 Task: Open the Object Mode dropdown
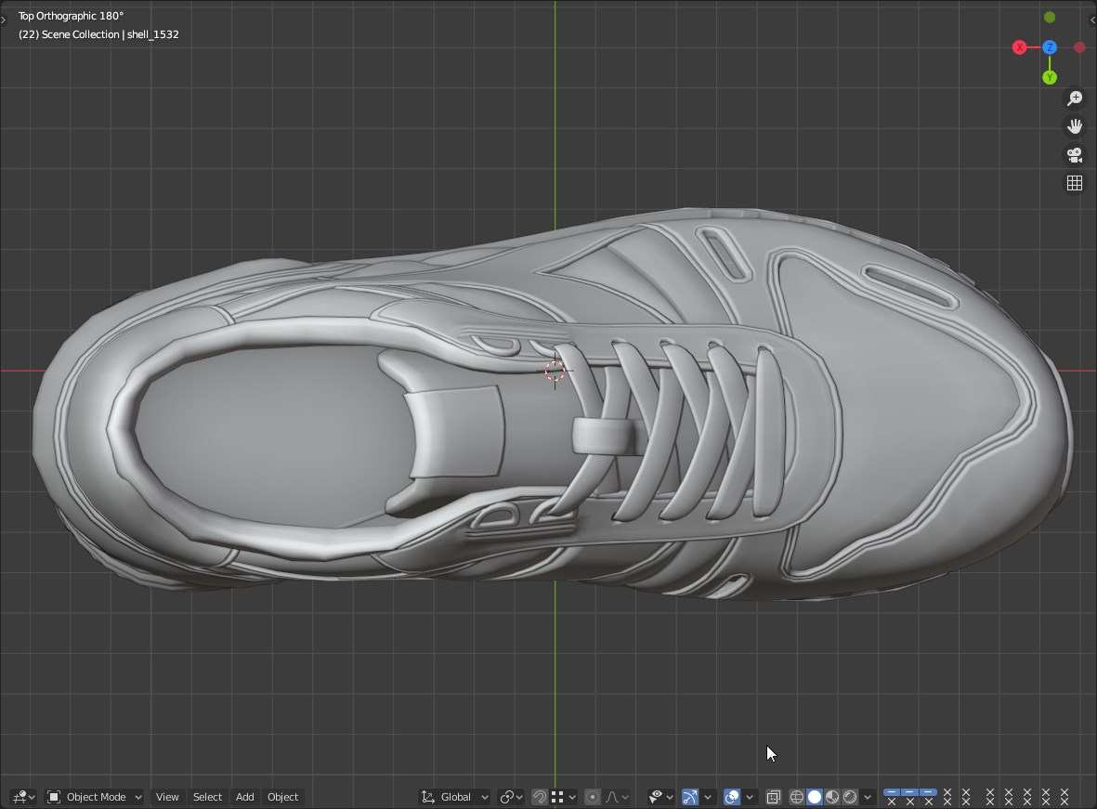pyautogui.click(x=95, y=797)
